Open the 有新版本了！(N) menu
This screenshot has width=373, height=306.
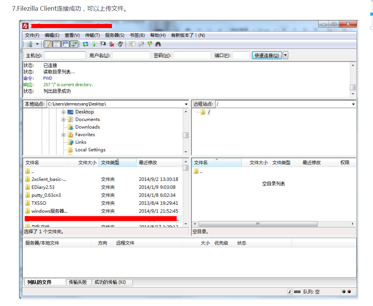(188, 35)
